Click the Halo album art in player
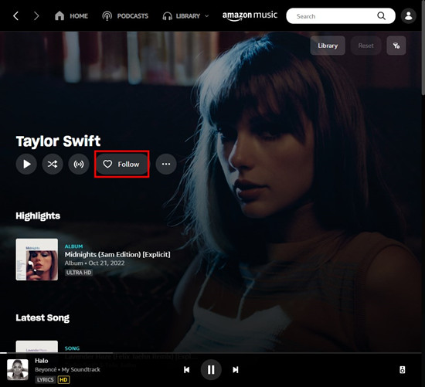 [x=18, y=370]
